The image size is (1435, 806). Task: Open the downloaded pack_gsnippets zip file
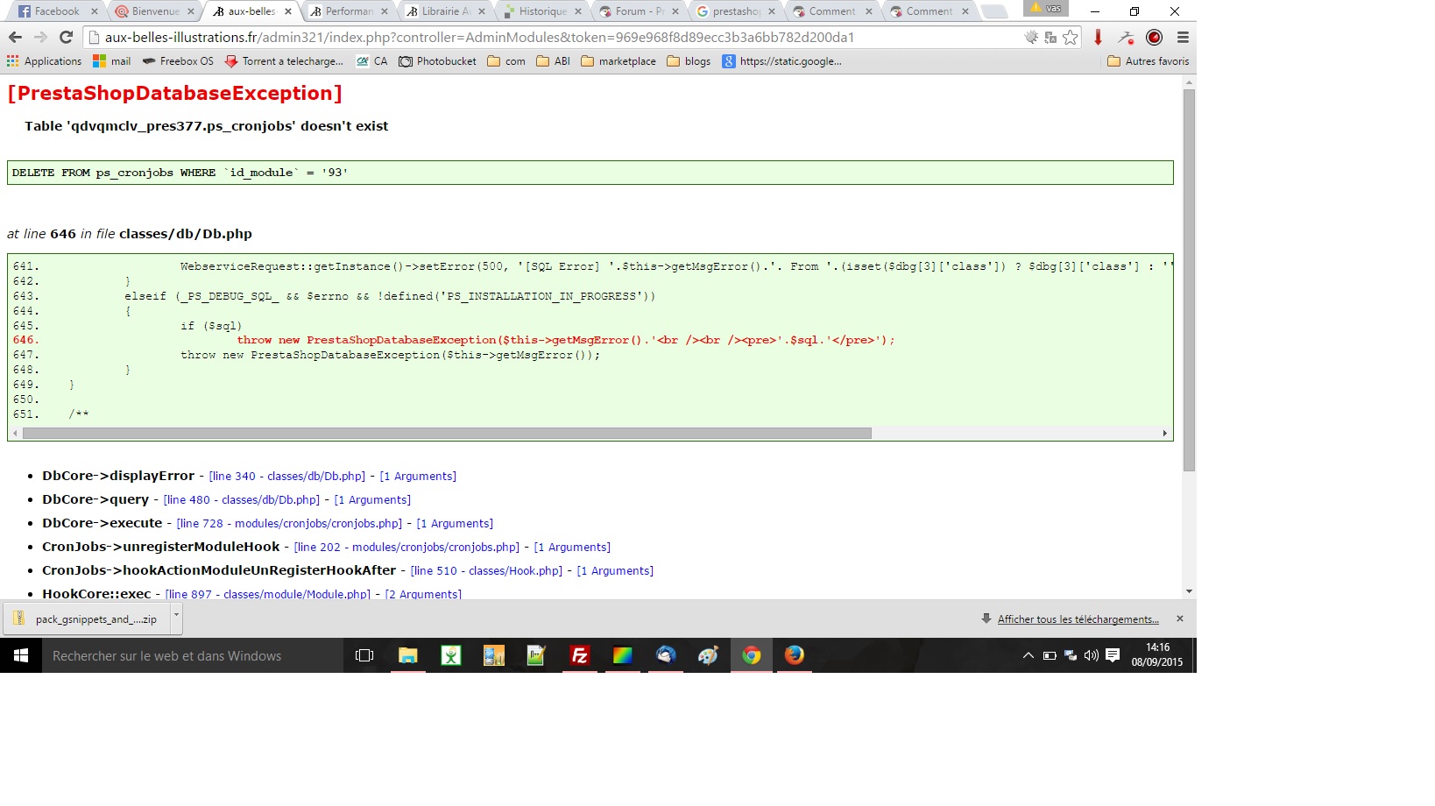pyautogui.click(x=88, y=619)
